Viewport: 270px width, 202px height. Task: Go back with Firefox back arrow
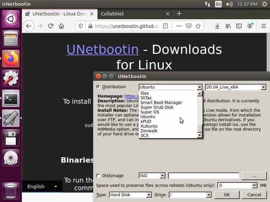tap(29, 26)
